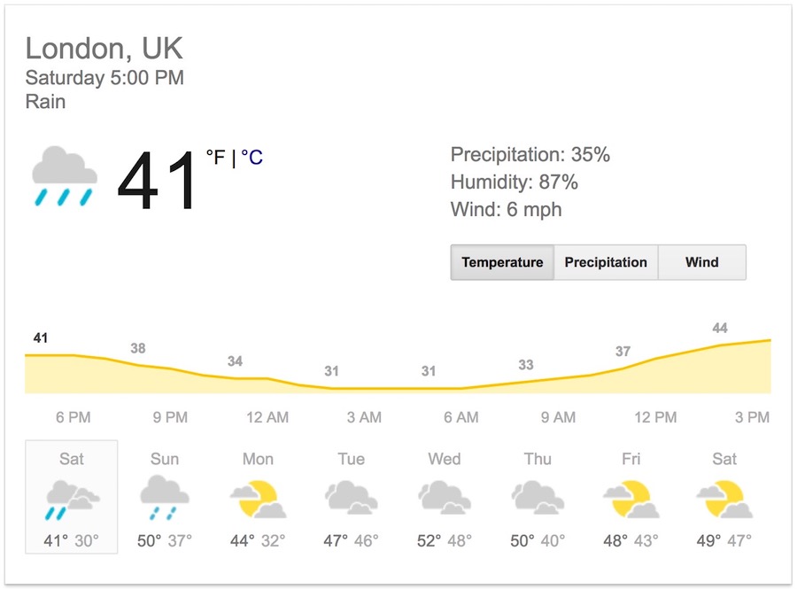Click the 12 PM time marker
This screenshot has height=589, width=797.
pyautogui.click(x=655, y=417)
